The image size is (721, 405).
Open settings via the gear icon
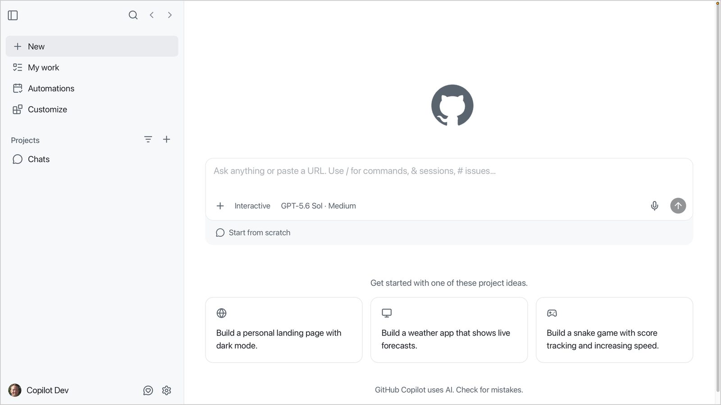[167, 390]
